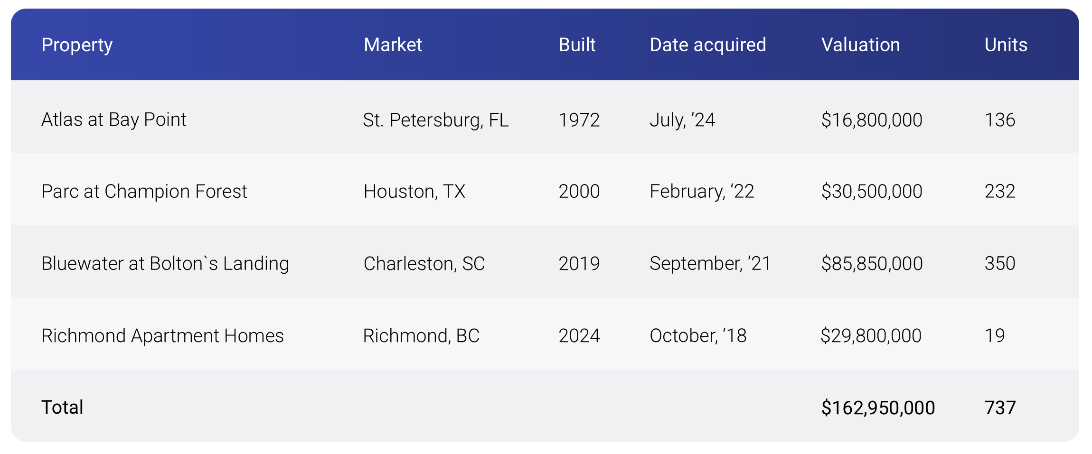Click the Property column header

(x=77, y=45)
